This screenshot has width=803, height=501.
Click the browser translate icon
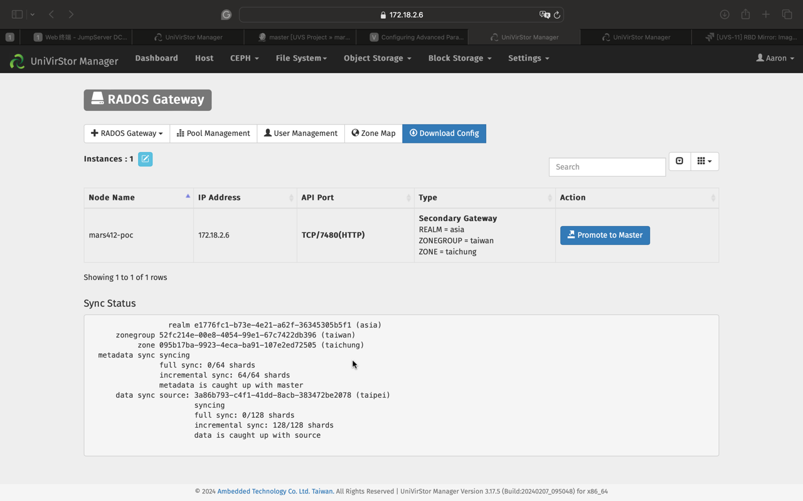pos(544,15)
